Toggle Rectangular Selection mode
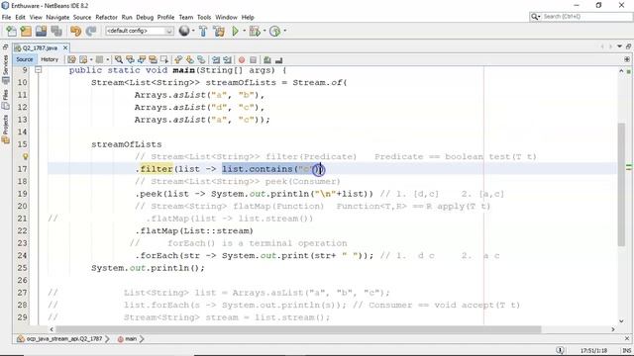 163,59
